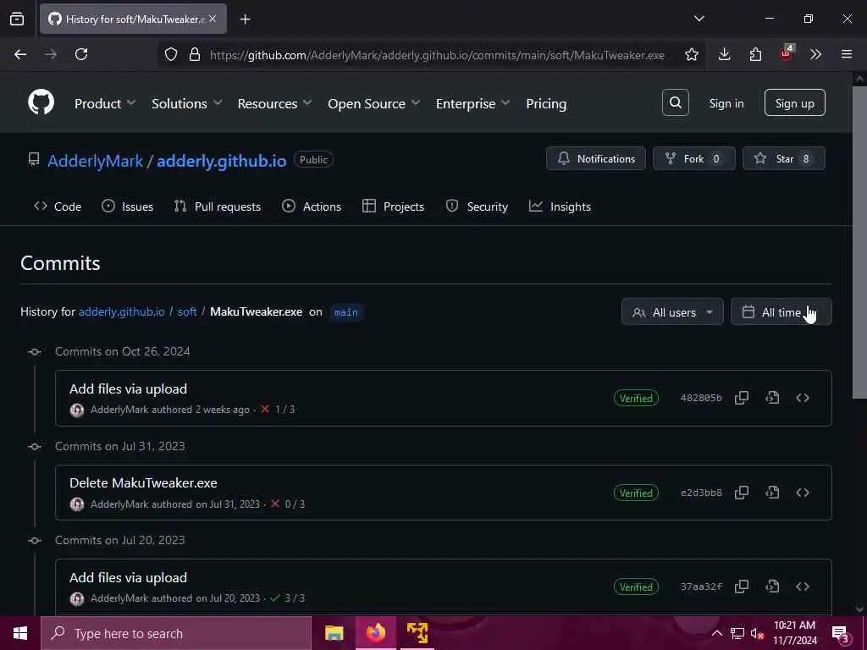Open Firefox View in the tab bar
This screenshot has height=650, width=867.
(x=17, y=19)
